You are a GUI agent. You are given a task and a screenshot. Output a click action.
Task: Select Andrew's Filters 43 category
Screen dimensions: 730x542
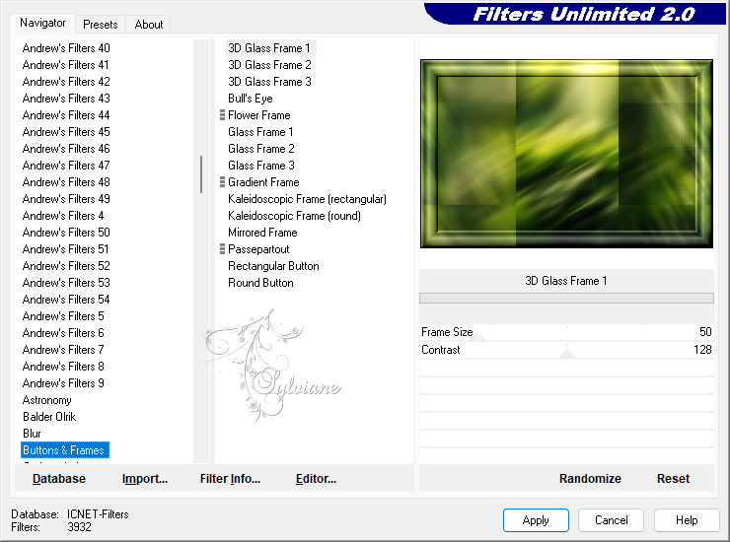pyautogui.click(x=66, y=99)
